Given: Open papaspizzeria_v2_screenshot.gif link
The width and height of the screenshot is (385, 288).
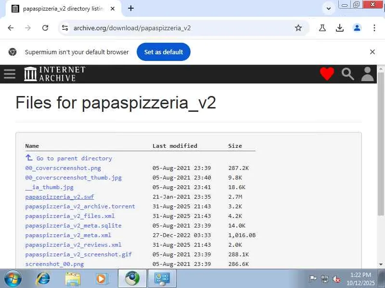Looking at the screenshot, I should coord(78,254).
